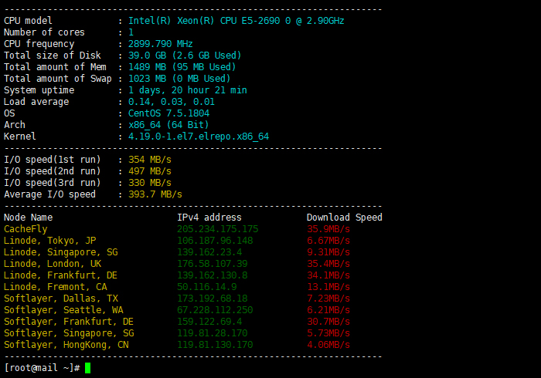Click the average I/O speed 393.7 MB/s
Image resolution: width=541 pixels, height=378 pixels.
(155, 194)
